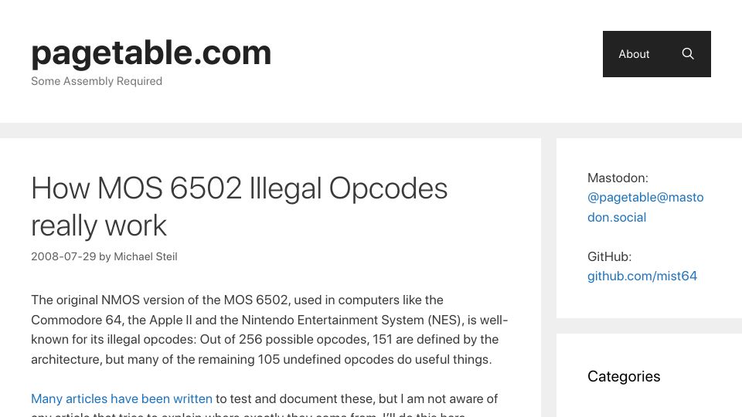Open the Mastodon @pagetable@mastodon.social link
The height and width of the screenshot is (417, 742).
pos(645,207)
